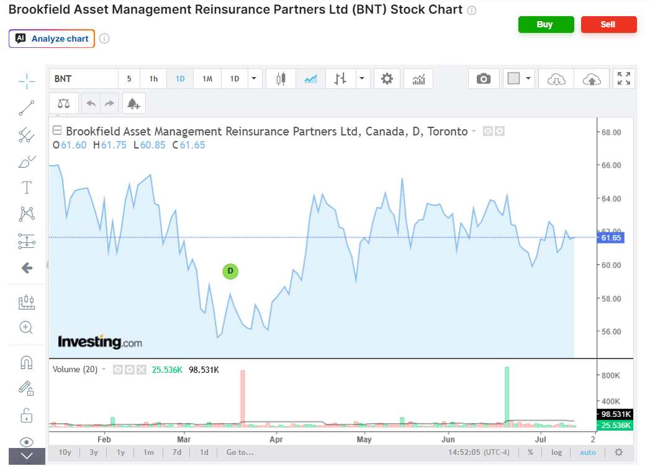This screenshot has height=466, width=650.
Task: Select the 1y time range
Action: pyautogui.click(x=120, y=452)
